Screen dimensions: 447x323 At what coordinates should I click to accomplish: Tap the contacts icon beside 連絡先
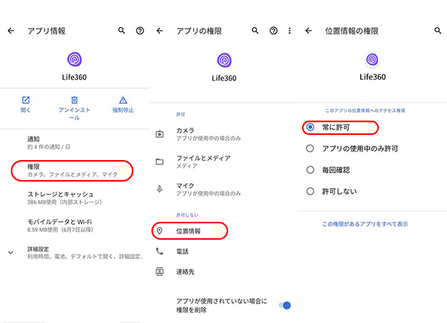pos(159,271)
